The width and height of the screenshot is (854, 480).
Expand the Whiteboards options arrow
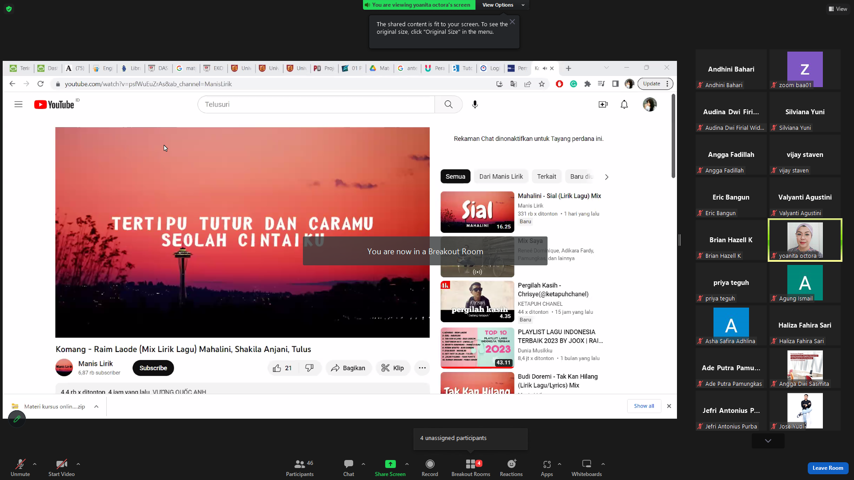603,464
